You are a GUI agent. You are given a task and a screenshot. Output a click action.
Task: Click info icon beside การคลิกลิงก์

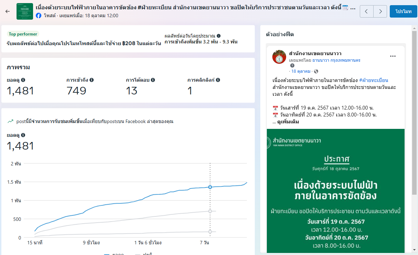click(x=218, y=80)
